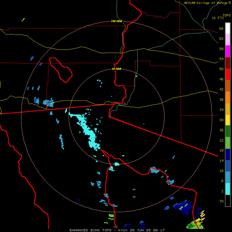Pick the medium blue legend swatch

click(228, 166)
